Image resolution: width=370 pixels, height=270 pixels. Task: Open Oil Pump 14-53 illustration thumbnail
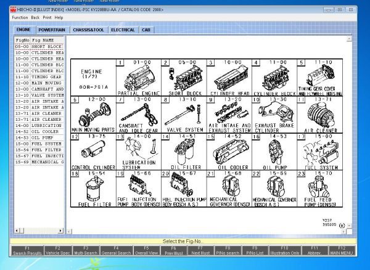(274, 152)
